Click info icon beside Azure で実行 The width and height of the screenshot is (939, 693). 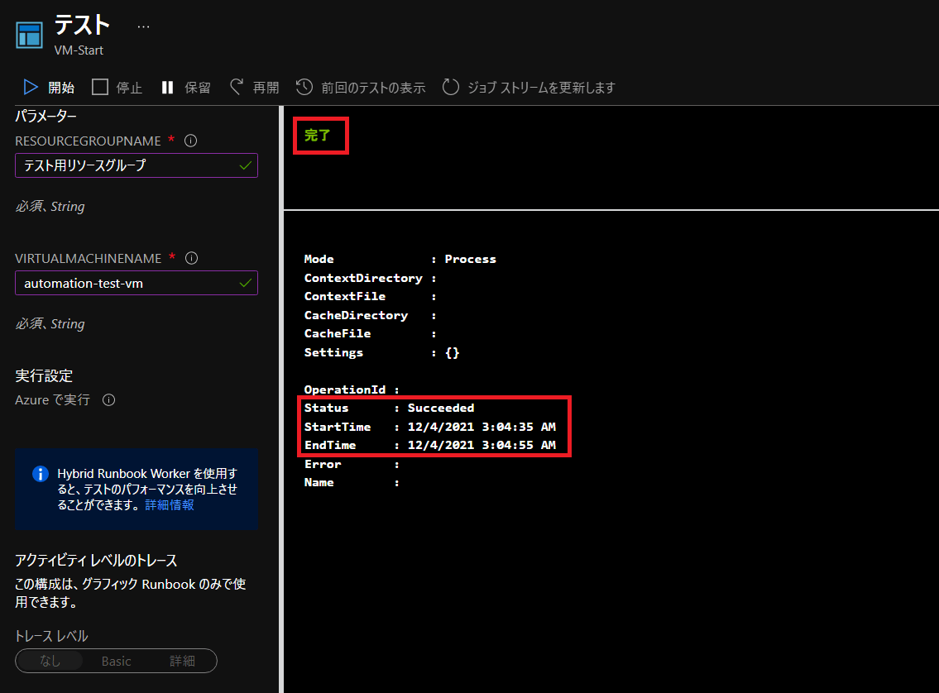click(x=108, y=400)
